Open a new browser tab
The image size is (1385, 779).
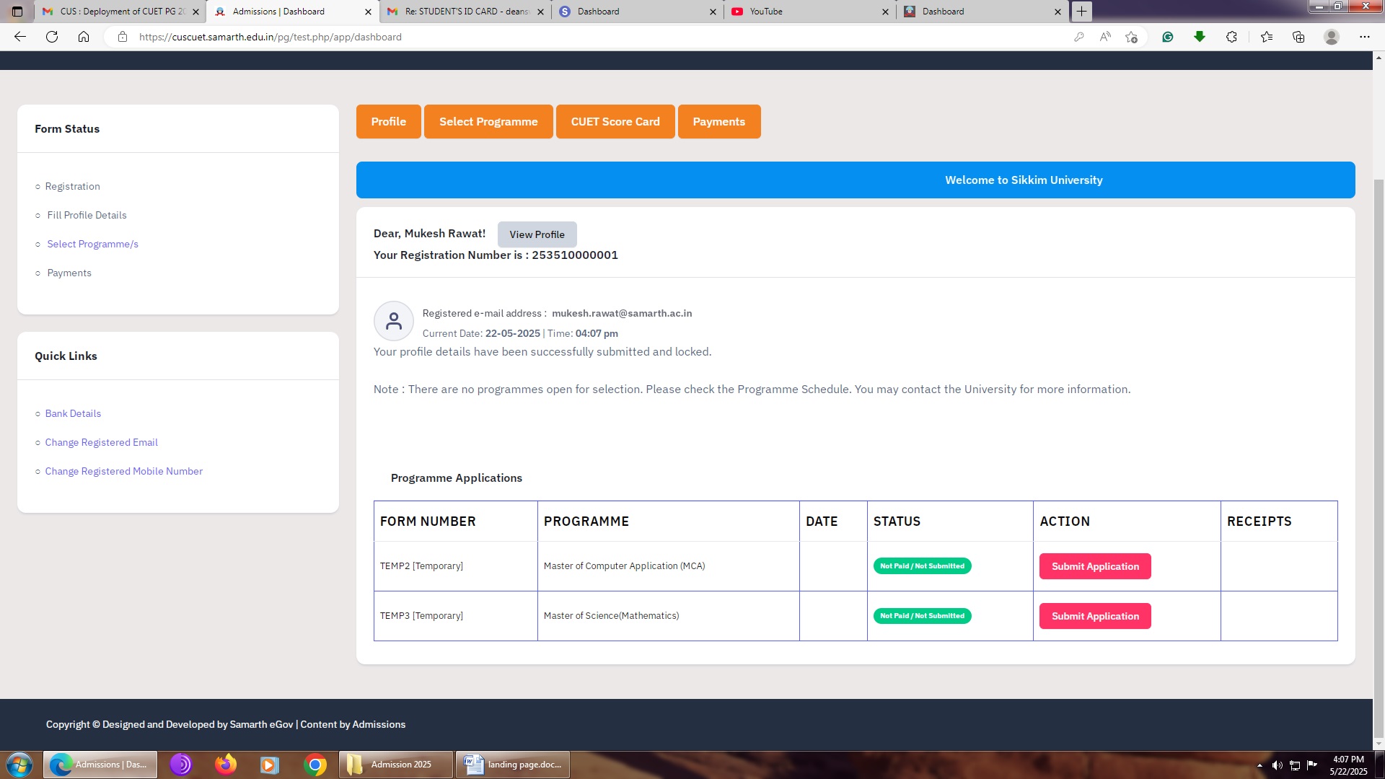coord(1081,11)
